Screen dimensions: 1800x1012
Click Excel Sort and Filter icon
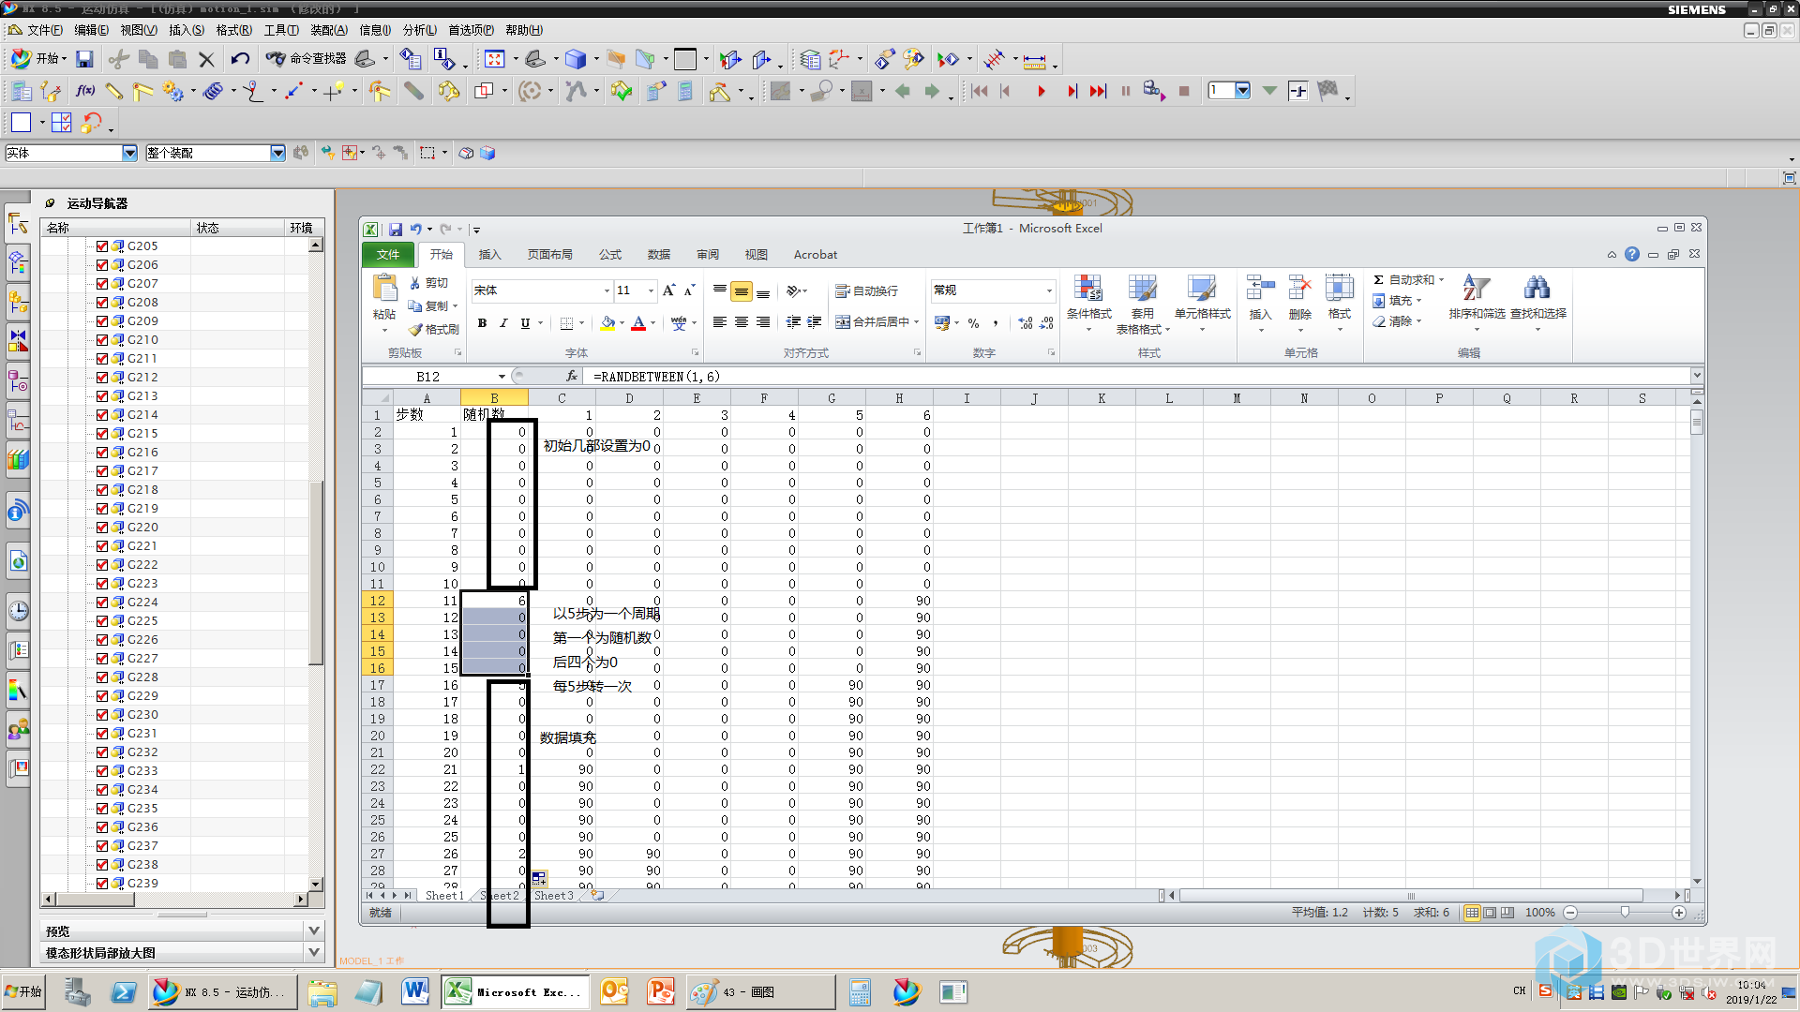click(1477, 296)
